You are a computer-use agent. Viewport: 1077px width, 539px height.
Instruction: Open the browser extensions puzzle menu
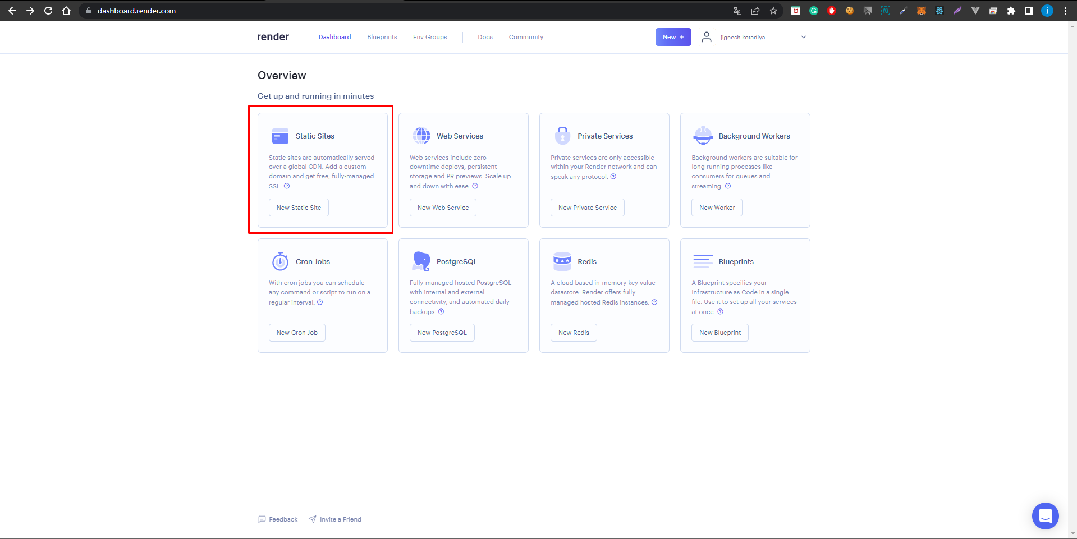coord(1012,11)
